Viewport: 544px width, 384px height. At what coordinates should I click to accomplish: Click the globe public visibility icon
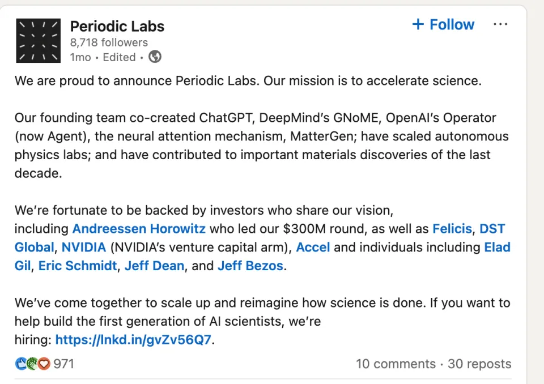click(x=155, y=57)
